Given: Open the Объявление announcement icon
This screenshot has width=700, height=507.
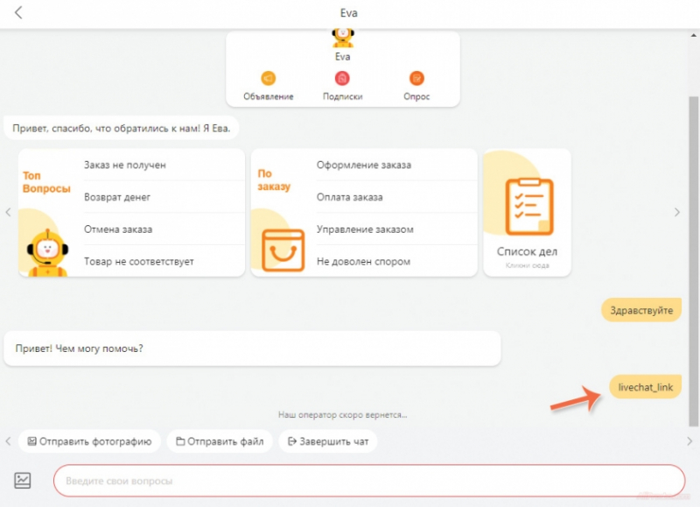Looking at the screenshot, I should tap(269, 79).
